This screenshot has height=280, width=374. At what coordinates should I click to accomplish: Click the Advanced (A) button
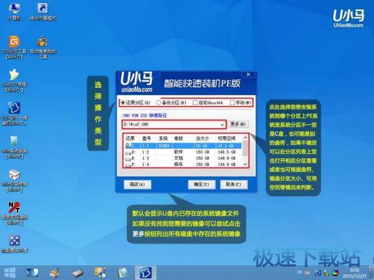(x=137, y=185)
